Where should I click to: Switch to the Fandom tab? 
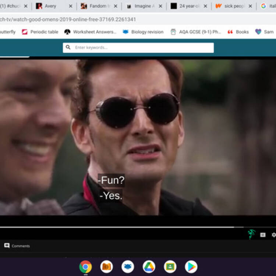[99, 6]
